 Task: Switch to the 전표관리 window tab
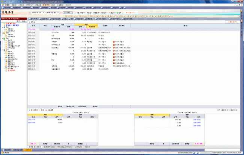[6, 150]
